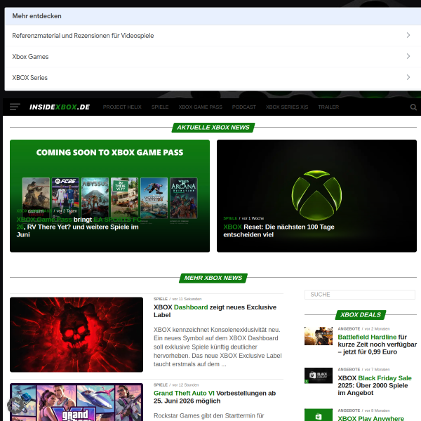The height and width of the screenshot is (421, 421).
Task: Open Battlefield Hardline deal thumbnail
Action: click(319, 336)
